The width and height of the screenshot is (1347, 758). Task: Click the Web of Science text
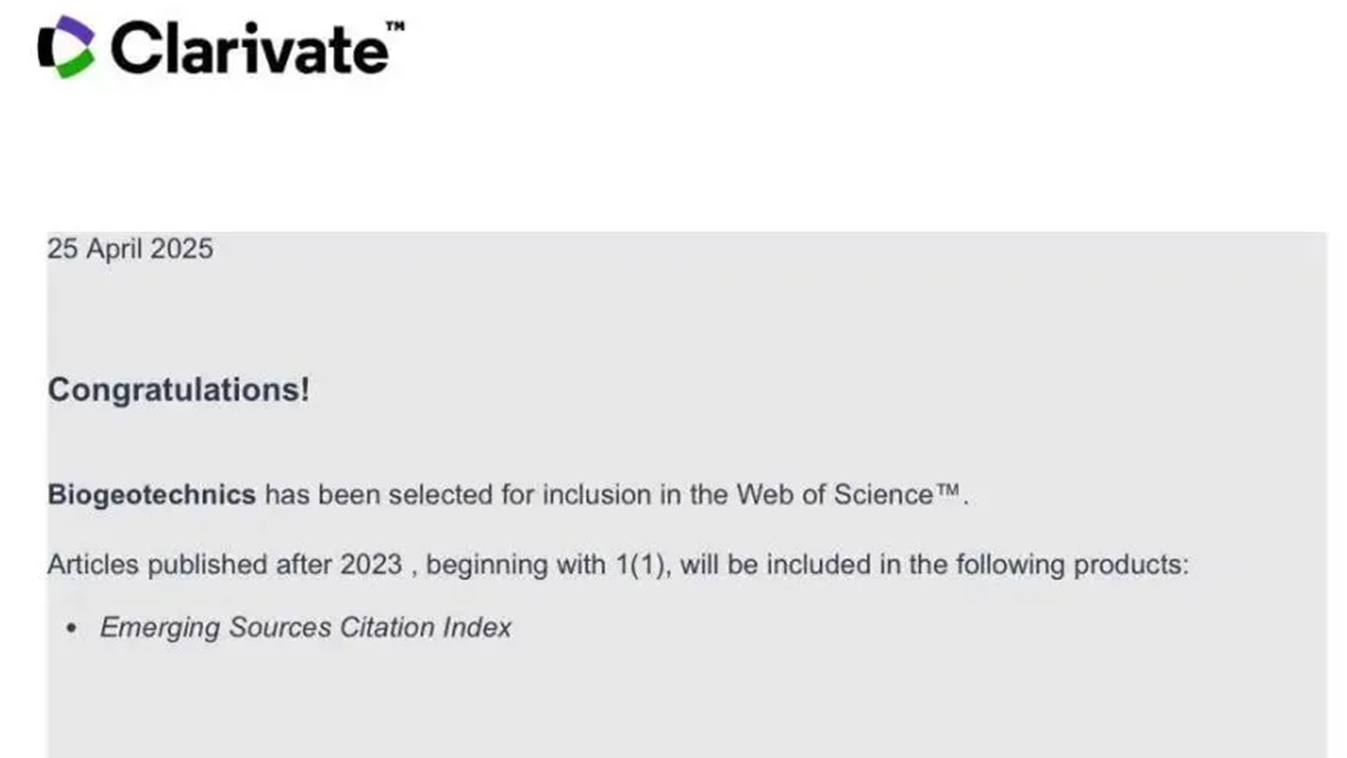pos(835,494)
